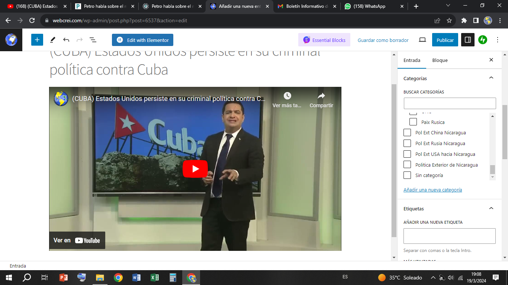Switch to the Entrada tab
This screenshot has width=508, height=285.
[x=412, y=60]
